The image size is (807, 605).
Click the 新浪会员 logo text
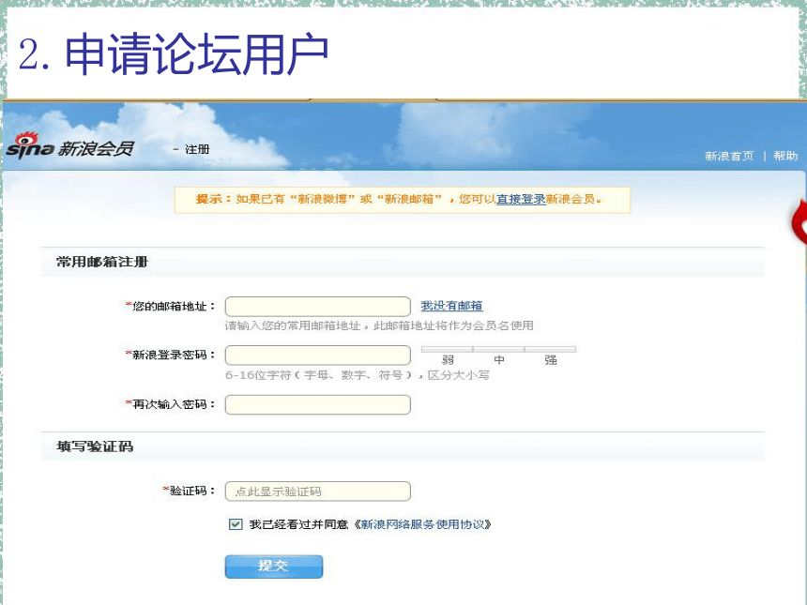pos(96,148)
